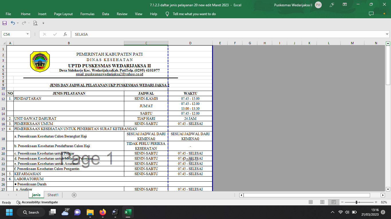Open Firefox from the taskbar

click(x=102, y=212)
